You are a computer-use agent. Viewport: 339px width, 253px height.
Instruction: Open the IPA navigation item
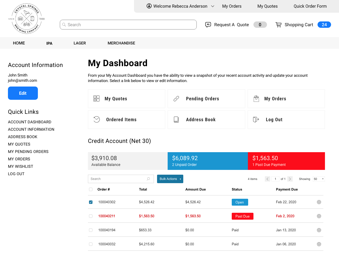(49, 43)
